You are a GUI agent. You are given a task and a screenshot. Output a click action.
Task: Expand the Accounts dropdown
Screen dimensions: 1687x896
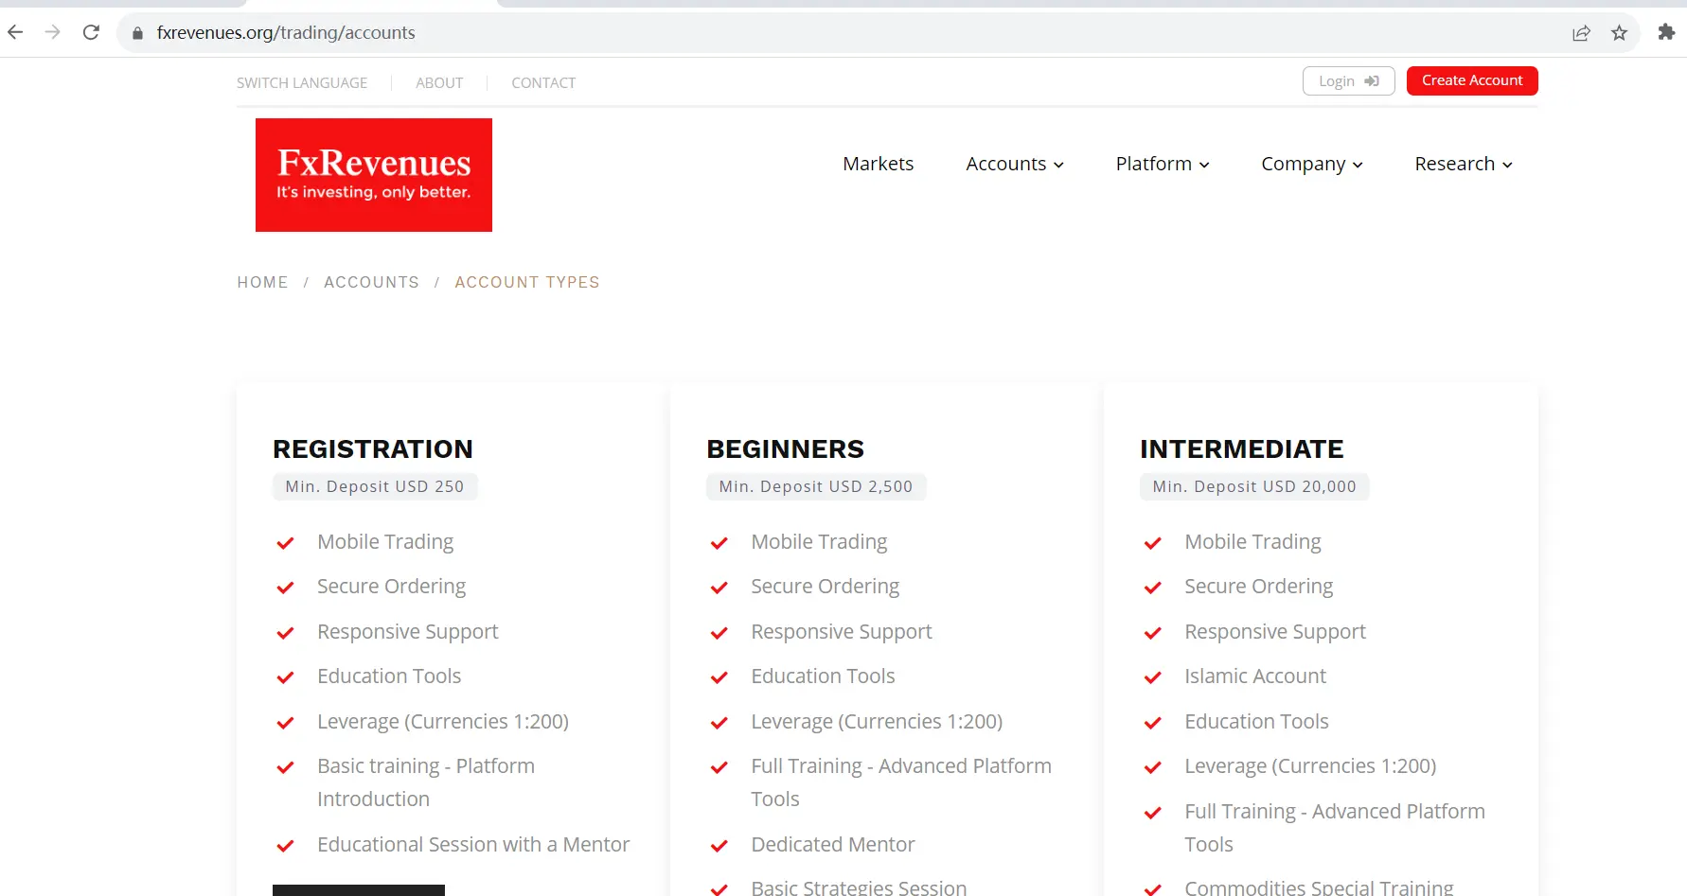pos(1014,164)
